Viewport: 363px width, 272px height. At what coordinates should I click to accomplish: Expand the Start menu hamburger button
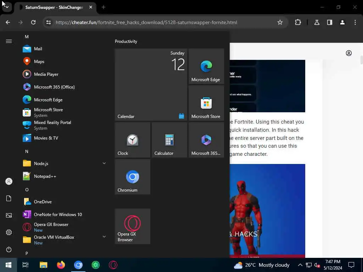(9, 41)
